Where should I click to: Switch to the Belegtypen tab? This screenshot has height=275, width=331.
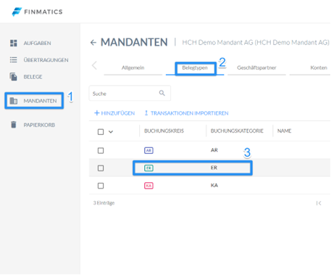(x=195, y=67)
